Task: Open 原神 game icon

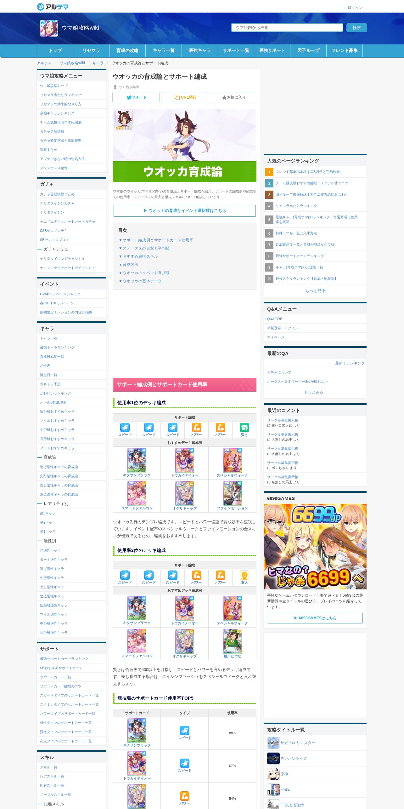Action: click(273, 774)
